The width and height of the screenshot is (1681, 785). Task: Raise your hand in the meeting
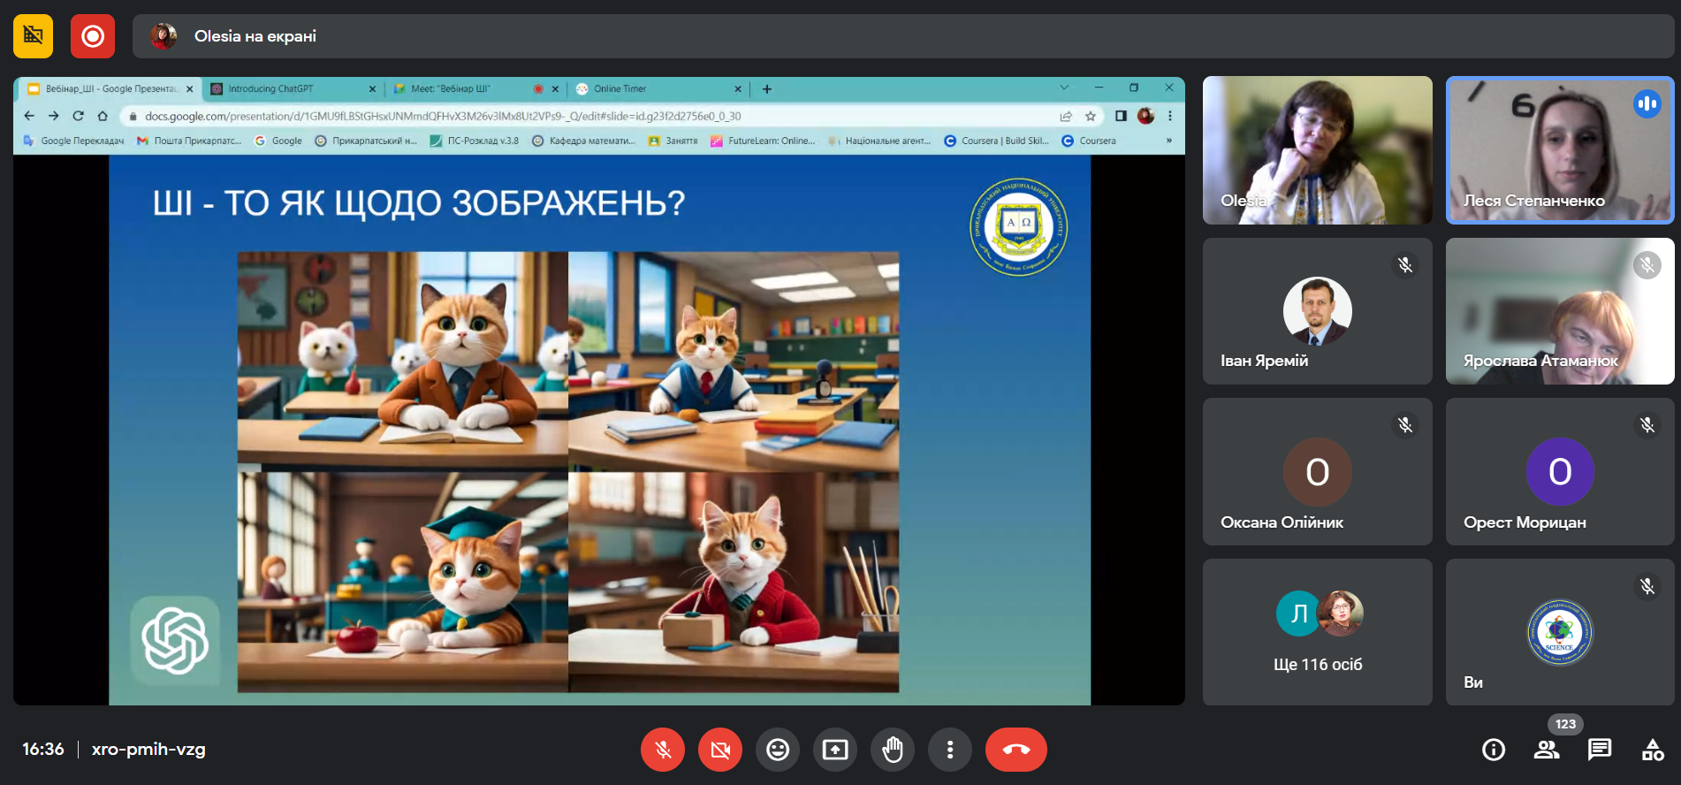pyautogui.click(x=893, y=750)
